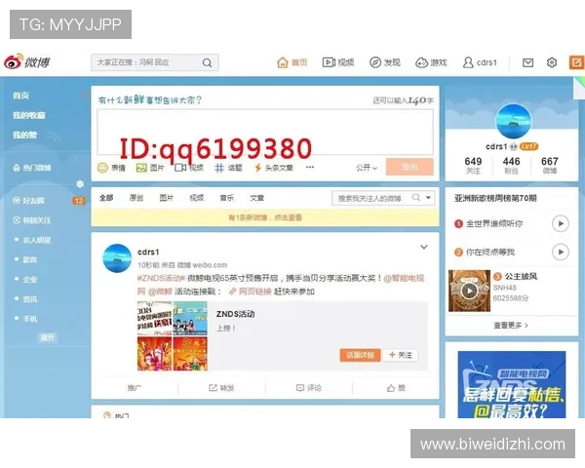
Task: Open sidebar group settings gear
Action: coord(80,183)
